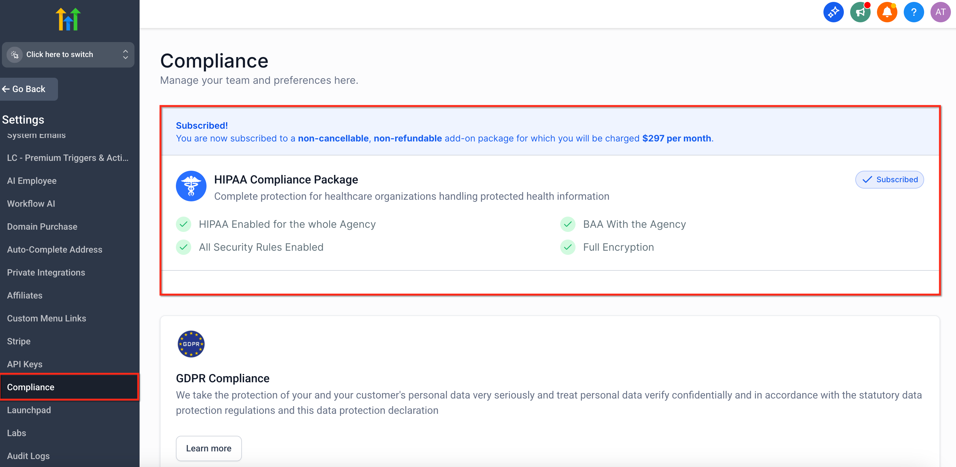
Task: Click the arrows logo in sidebar
Action: tap(68, 19)
